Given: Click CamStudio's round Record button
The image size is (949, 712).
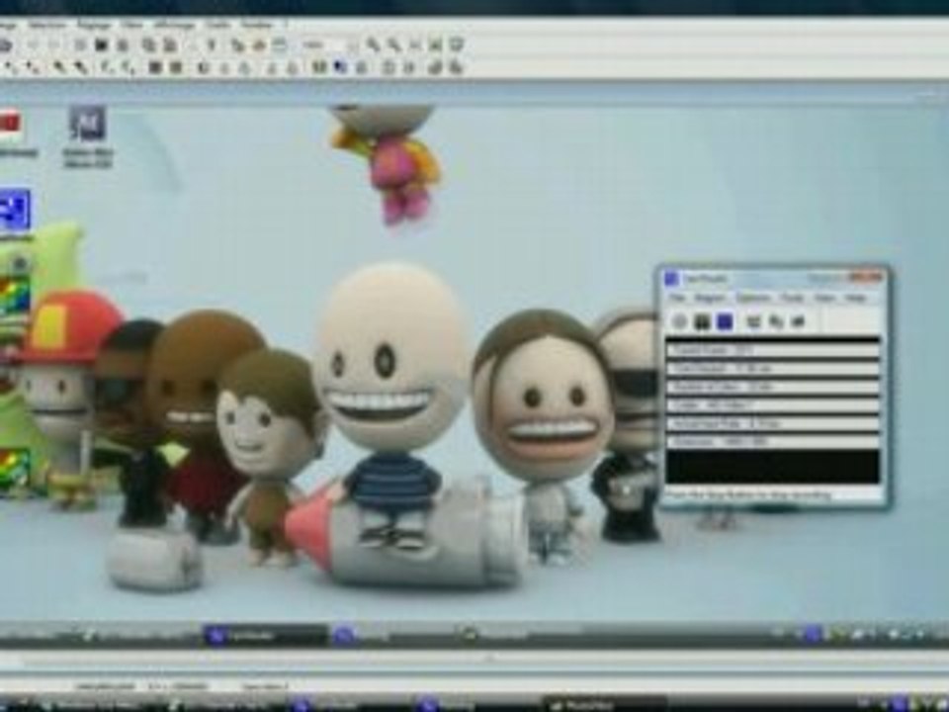Looking at the screenshot, I should (x=680, y=321).
